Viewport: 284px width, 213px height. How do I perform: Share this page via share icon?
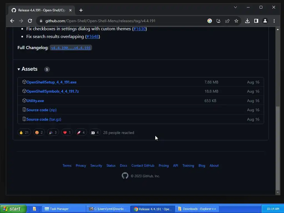point(227,21)
